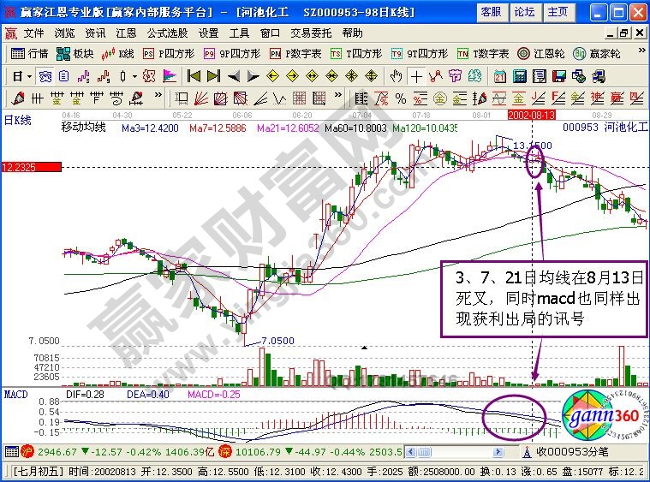Viewport: 650px width, 482px height.
Task: Click the 论坛 forum button
Action: point(524,12)
